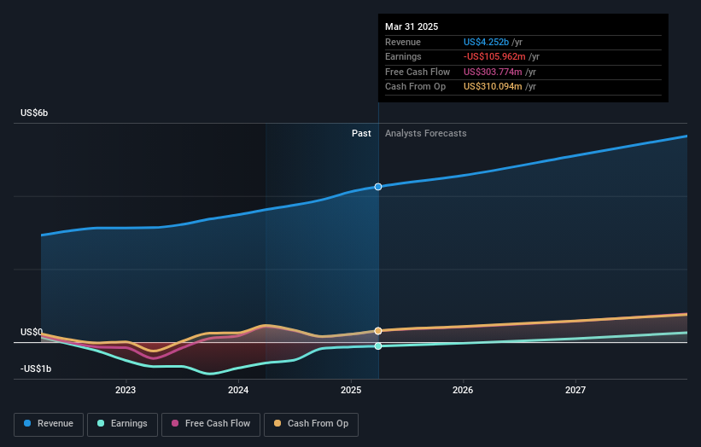This screenshot has height=447, width=701.
Task: Click the US$303.774m free cash flow value
Action: (493, 72)
